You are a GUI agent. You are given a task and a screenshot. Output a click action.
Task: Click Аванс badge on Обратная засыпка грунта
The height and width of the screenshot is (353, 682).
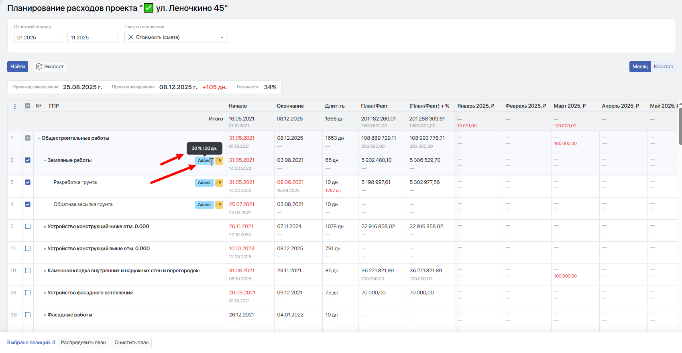point(204,205)
